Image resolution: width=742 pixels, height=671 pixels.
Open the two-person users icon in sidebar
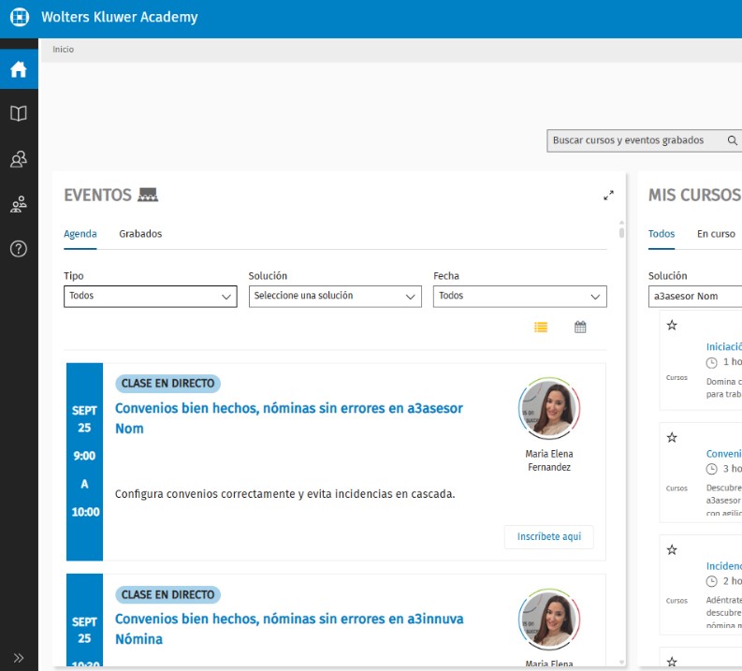click(x=19, y=159)
